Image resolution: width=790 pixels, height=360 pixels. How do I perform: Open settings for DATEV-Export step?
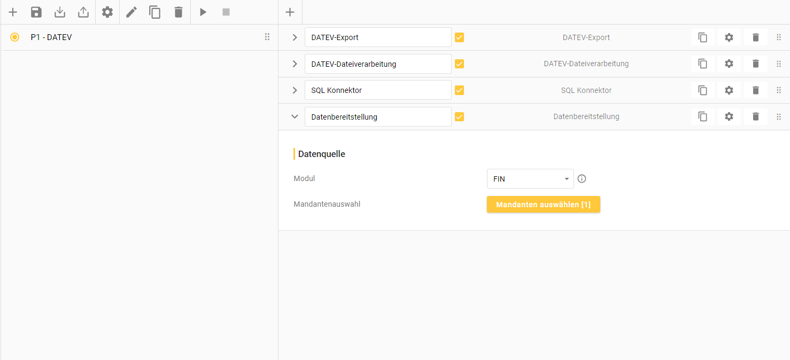point(729,37)
